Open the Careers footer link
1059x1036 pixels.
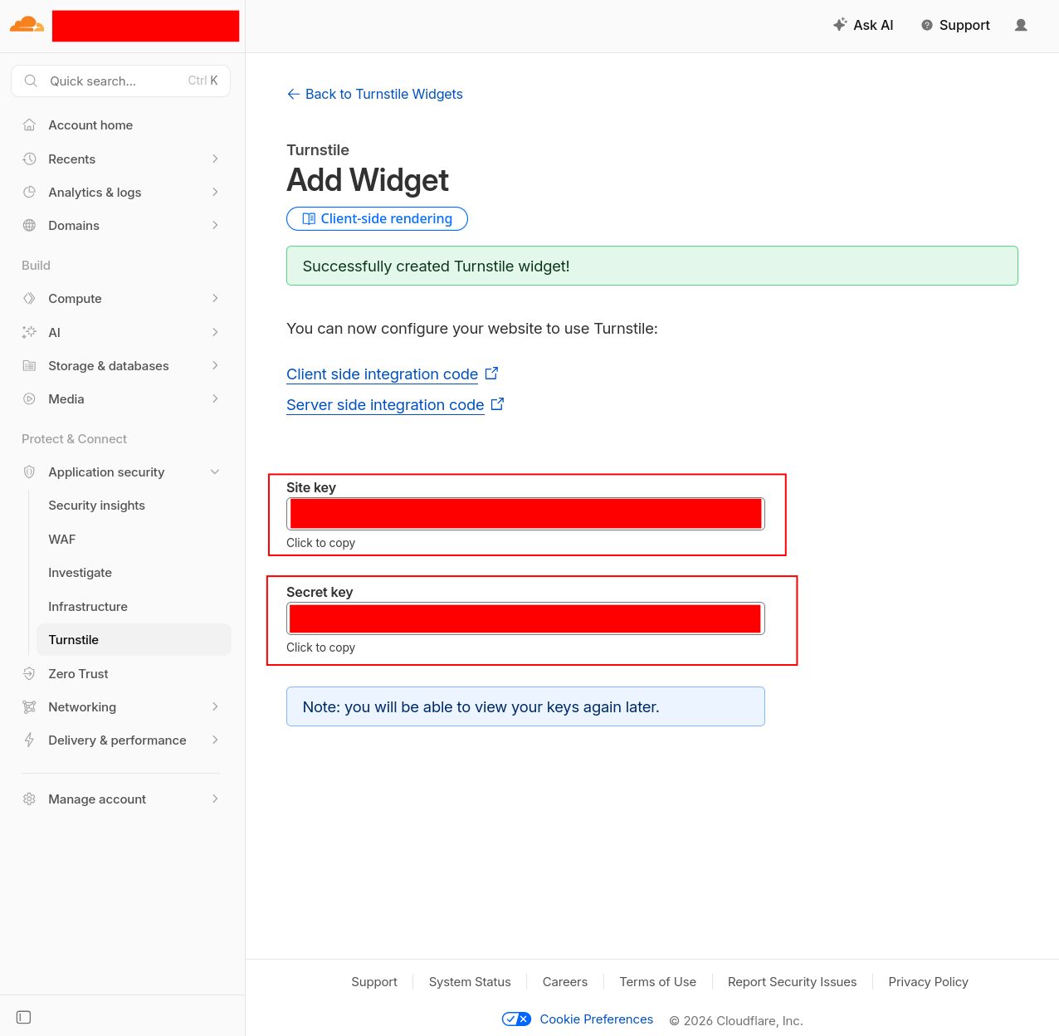[565, 982]
